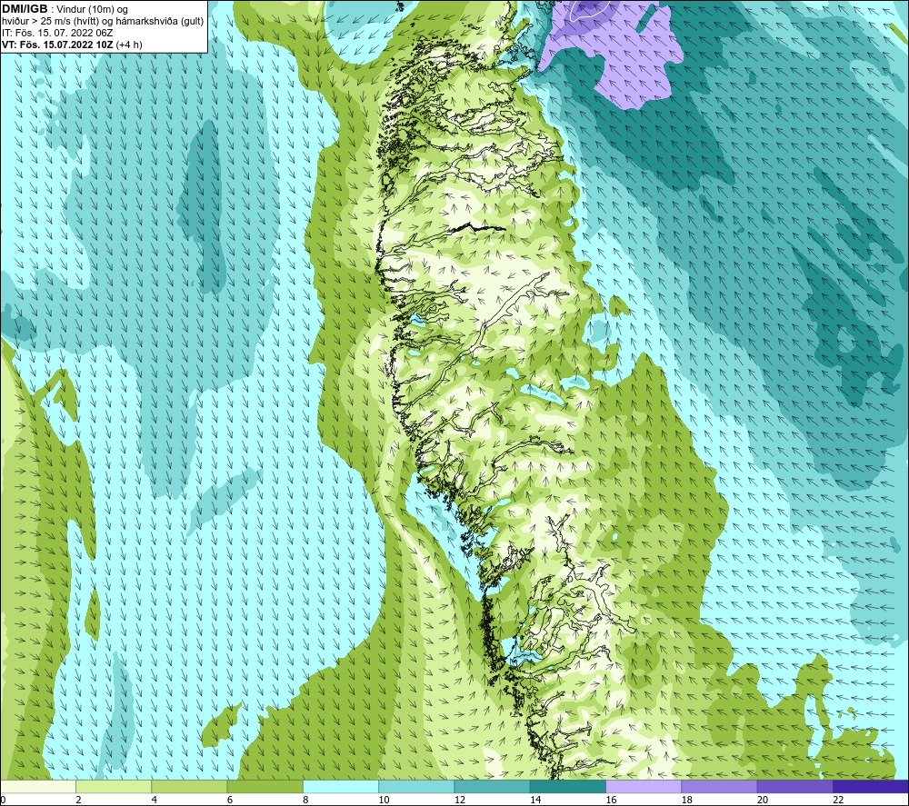Viewport: 909px width, 806px height.
Task: Pick the light lavender 16–18 m/s legend swatch
Action: (x=644, y=787)
